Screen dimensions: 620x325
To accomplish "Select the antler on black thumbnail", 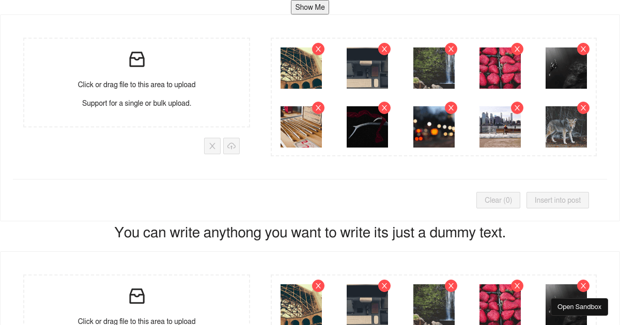I will pos(367,127).
